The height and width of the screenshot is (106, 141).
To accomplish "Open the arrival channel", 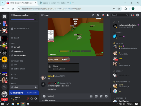I will (24, 47).
